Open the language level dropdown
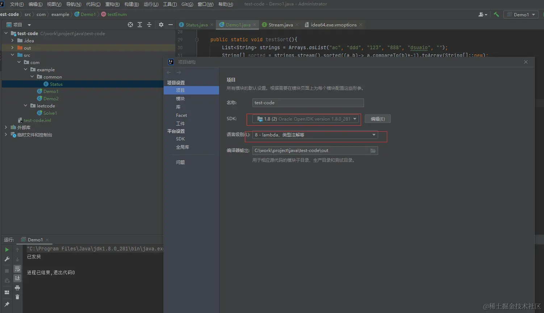544x313 pixels. [315, 135]
